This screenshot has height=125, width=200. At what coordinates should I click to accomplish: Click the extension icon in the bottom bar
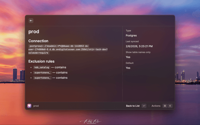29,106
